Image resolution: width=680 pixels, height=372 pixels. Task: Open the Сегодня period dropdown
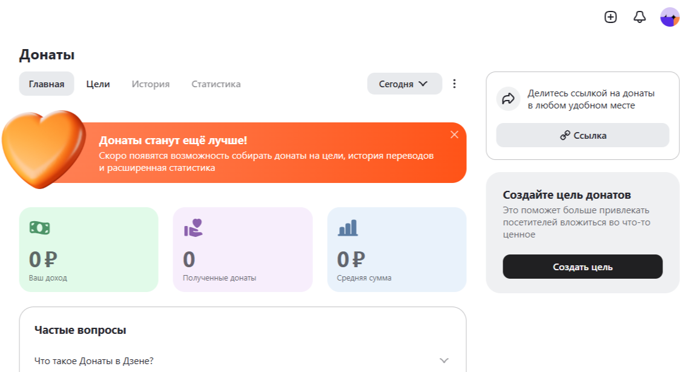point(404,84)
